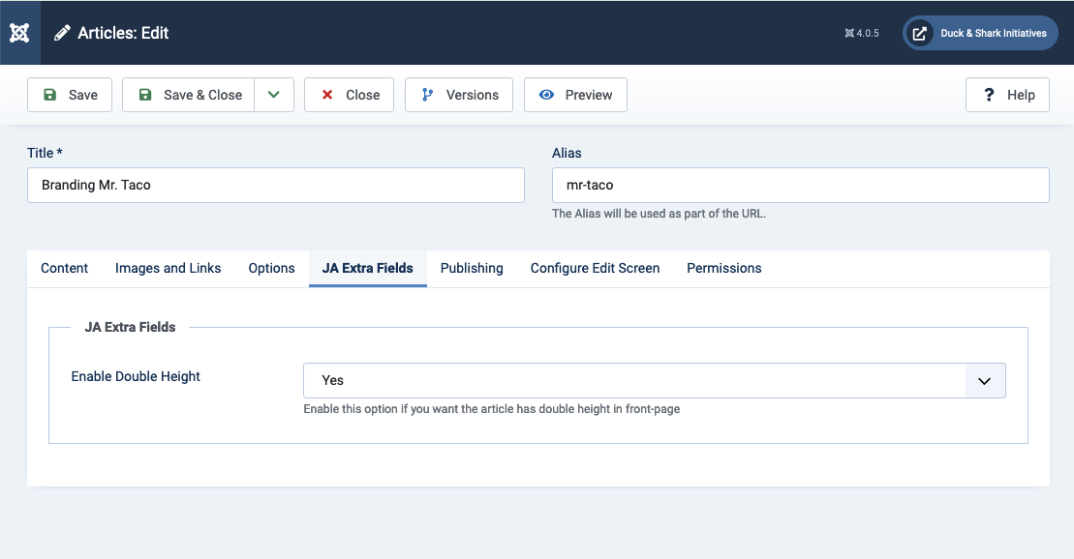Open the Options tab
The height and width of the screenshot is (559, 1074).
point(271,268)
